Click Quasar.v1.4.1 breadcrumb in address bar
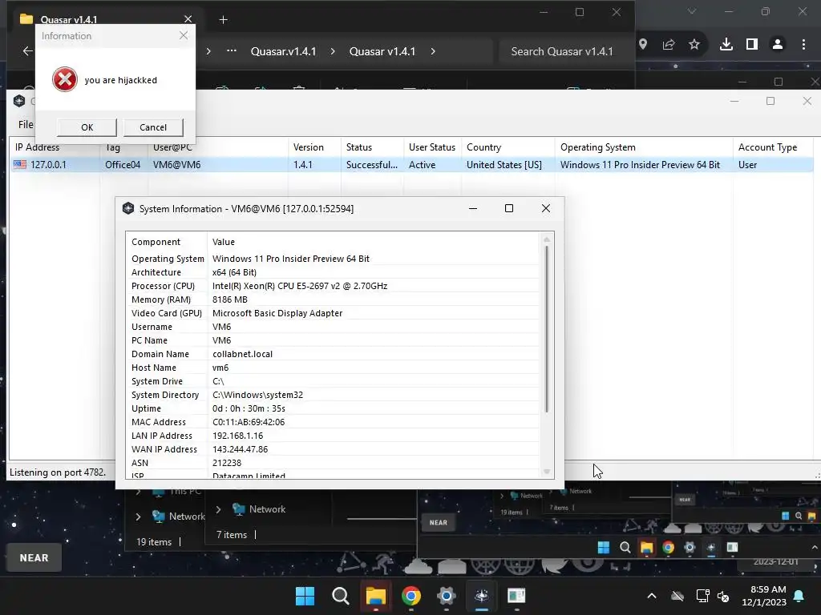The image size is (821, 615). pos(283,51)
